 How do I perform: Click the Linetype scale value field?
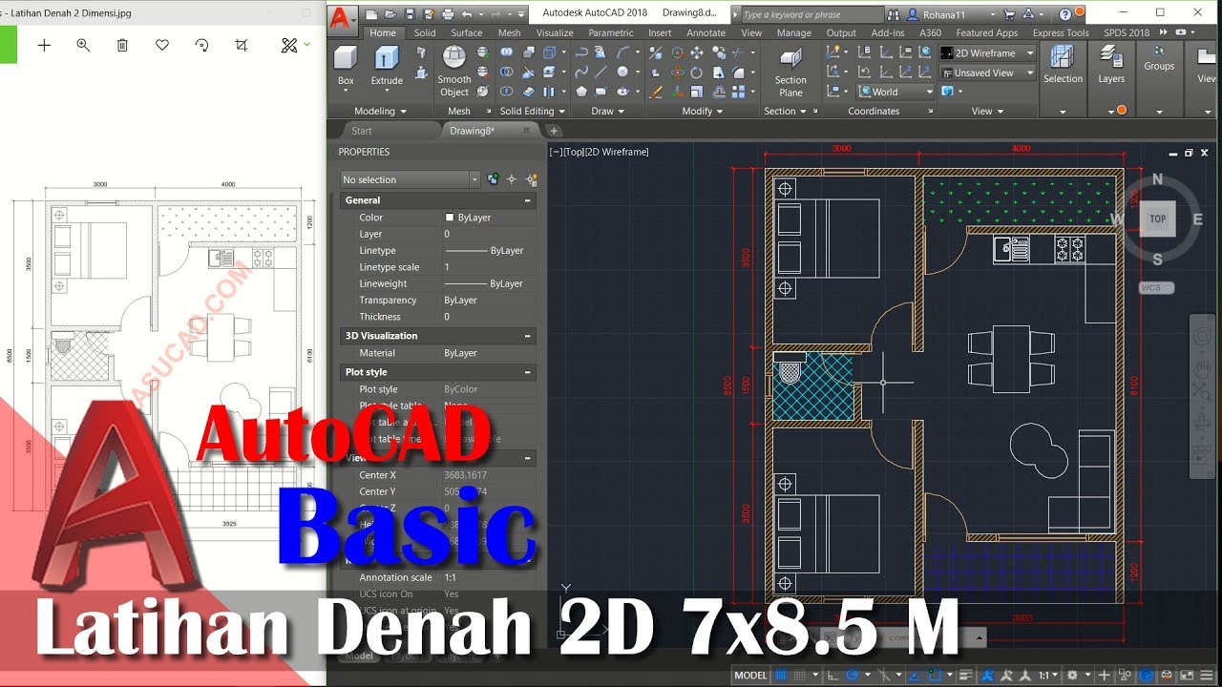coord(489,267)
